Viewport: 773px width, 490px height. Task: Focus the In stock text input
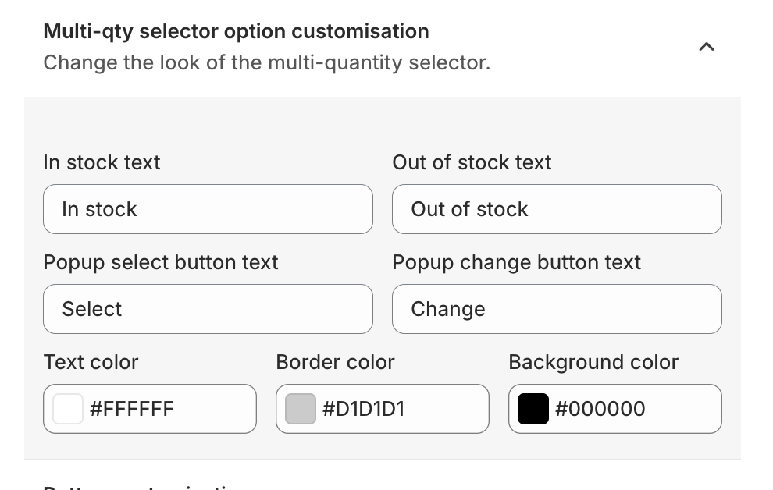point(208,209)
